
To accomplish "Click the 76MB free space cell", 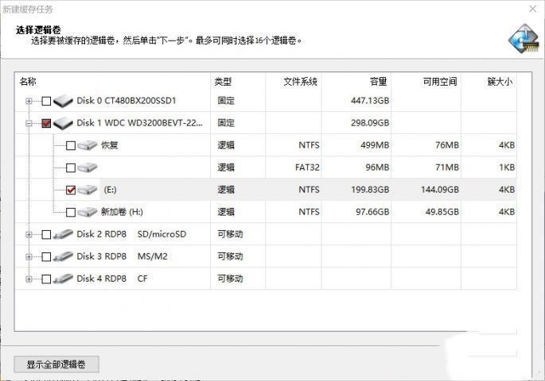I will click(447, 145).
